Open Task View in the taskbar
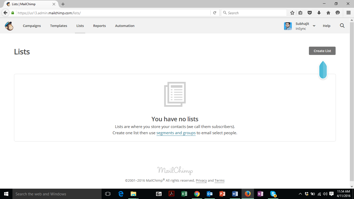Screen dimensions: 354x199 [x=108, y=194]
